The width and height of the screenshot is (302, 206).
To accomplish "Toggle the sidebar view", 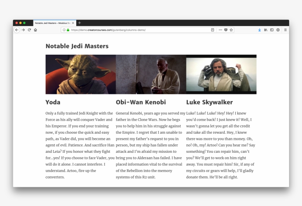I will (x=272, y=30).
